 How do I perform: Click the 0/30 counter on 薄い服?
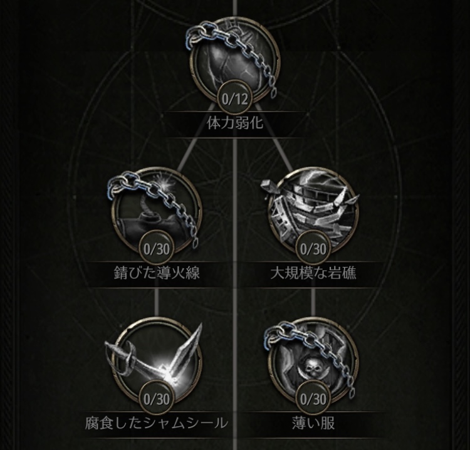click(x=313, y=399)
